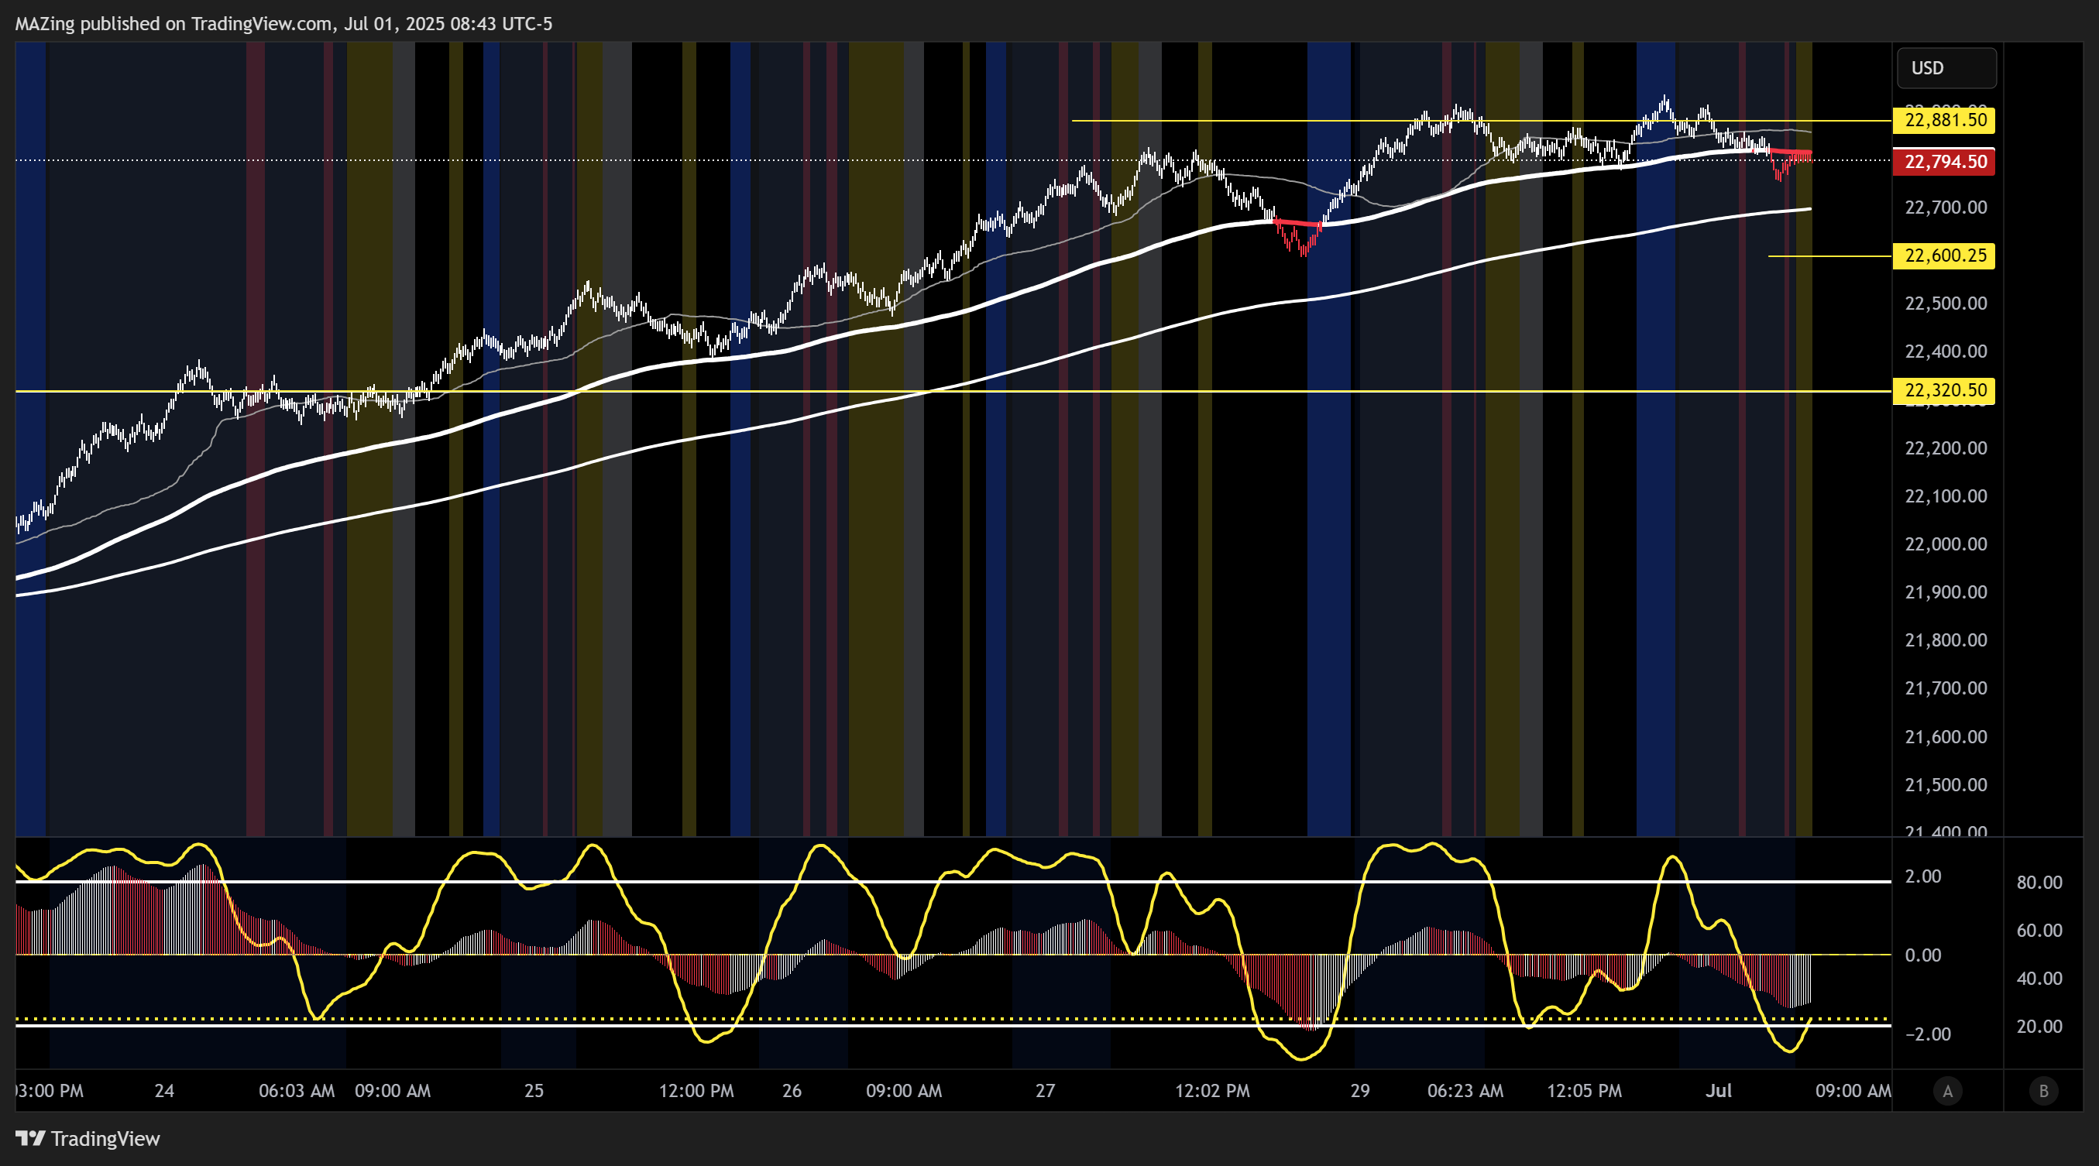The image size is (2099, 1166).
Task: Click the 06:23 AM time axis label
Action: pyautogui.click(x=1465, y=1091)
